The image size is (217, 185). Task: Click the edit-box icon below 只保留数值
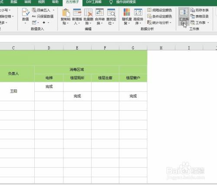coord(34,23)
